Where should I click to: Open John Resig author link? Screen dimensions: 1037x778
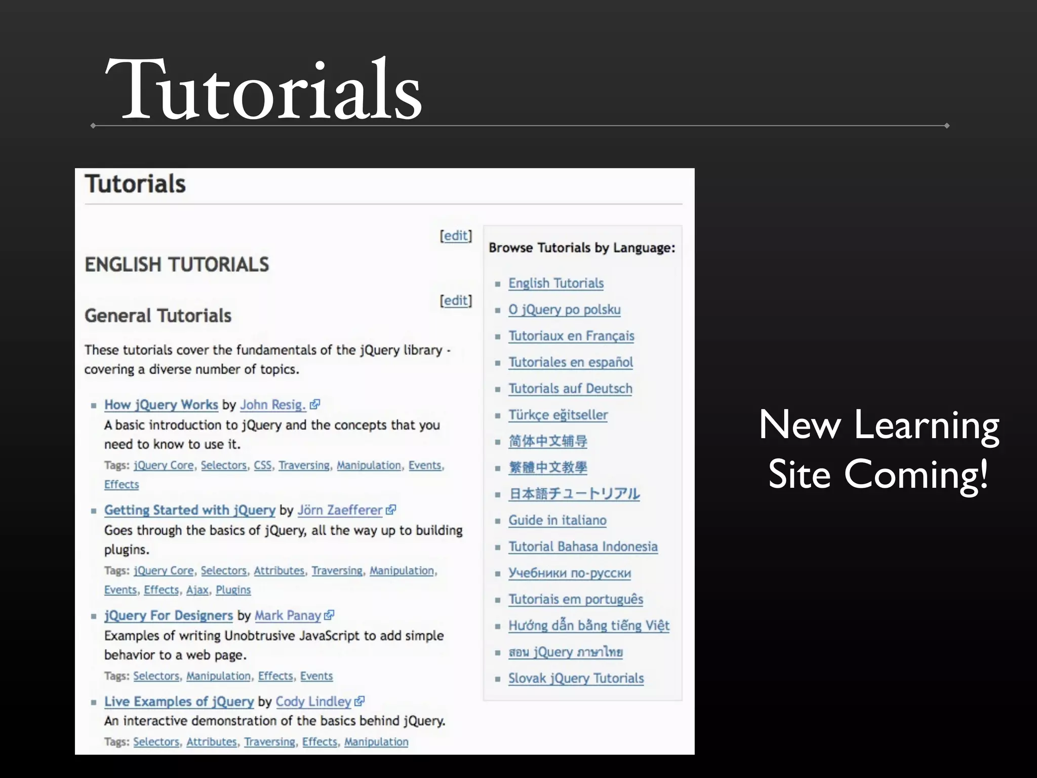(x=273, y=405)
